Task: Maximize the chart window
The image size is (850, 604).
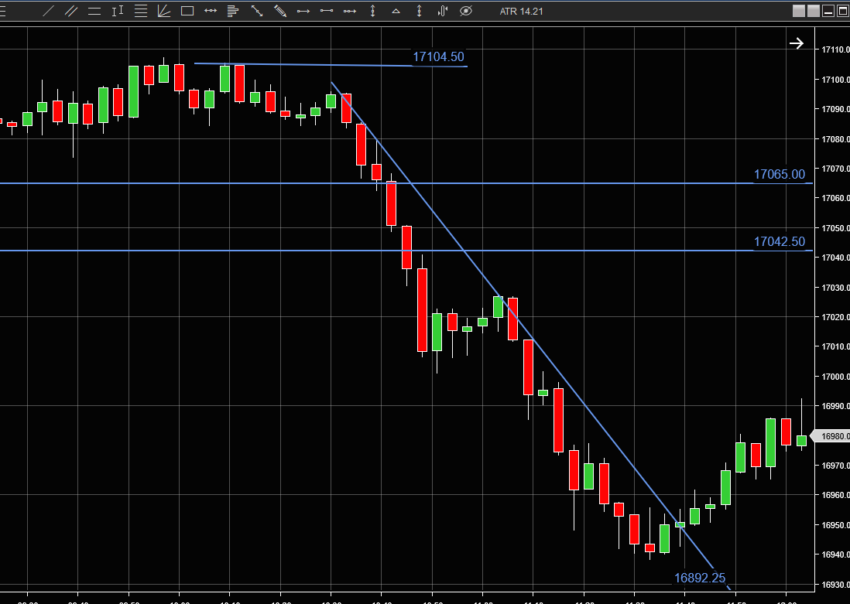Action: click(843, 11)
